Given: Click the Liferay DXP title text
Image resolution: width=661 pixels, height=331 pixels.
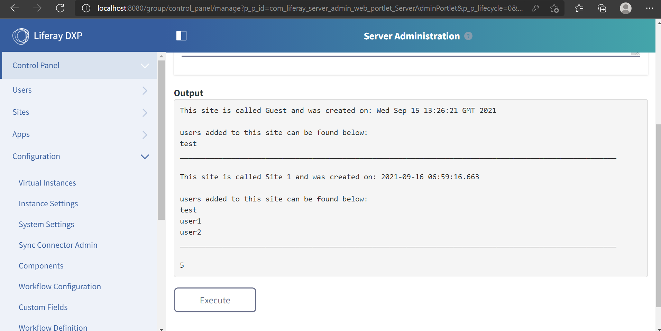Looking at the screenshot, I should 58,36.
